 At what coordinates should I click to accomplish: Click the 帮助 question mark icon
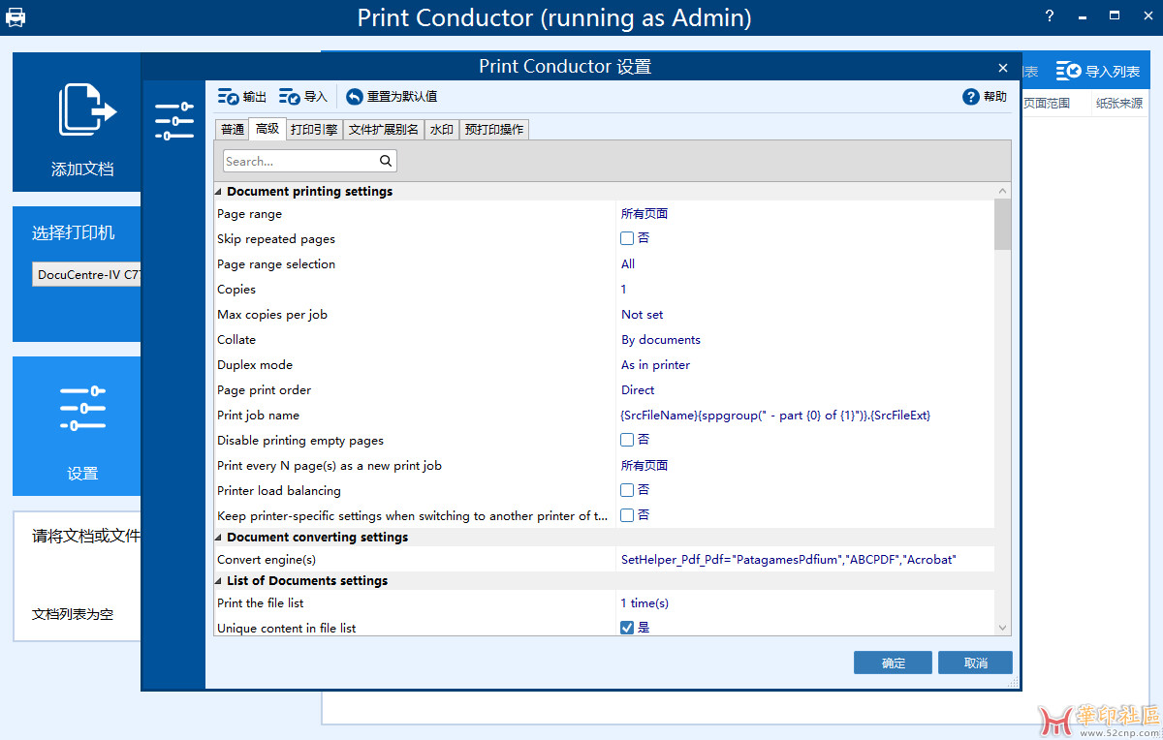pos(971,97)
